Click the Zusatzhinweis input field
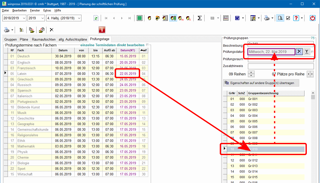The width and height of the screenshot is (320, 183). (x=281, y=66)
